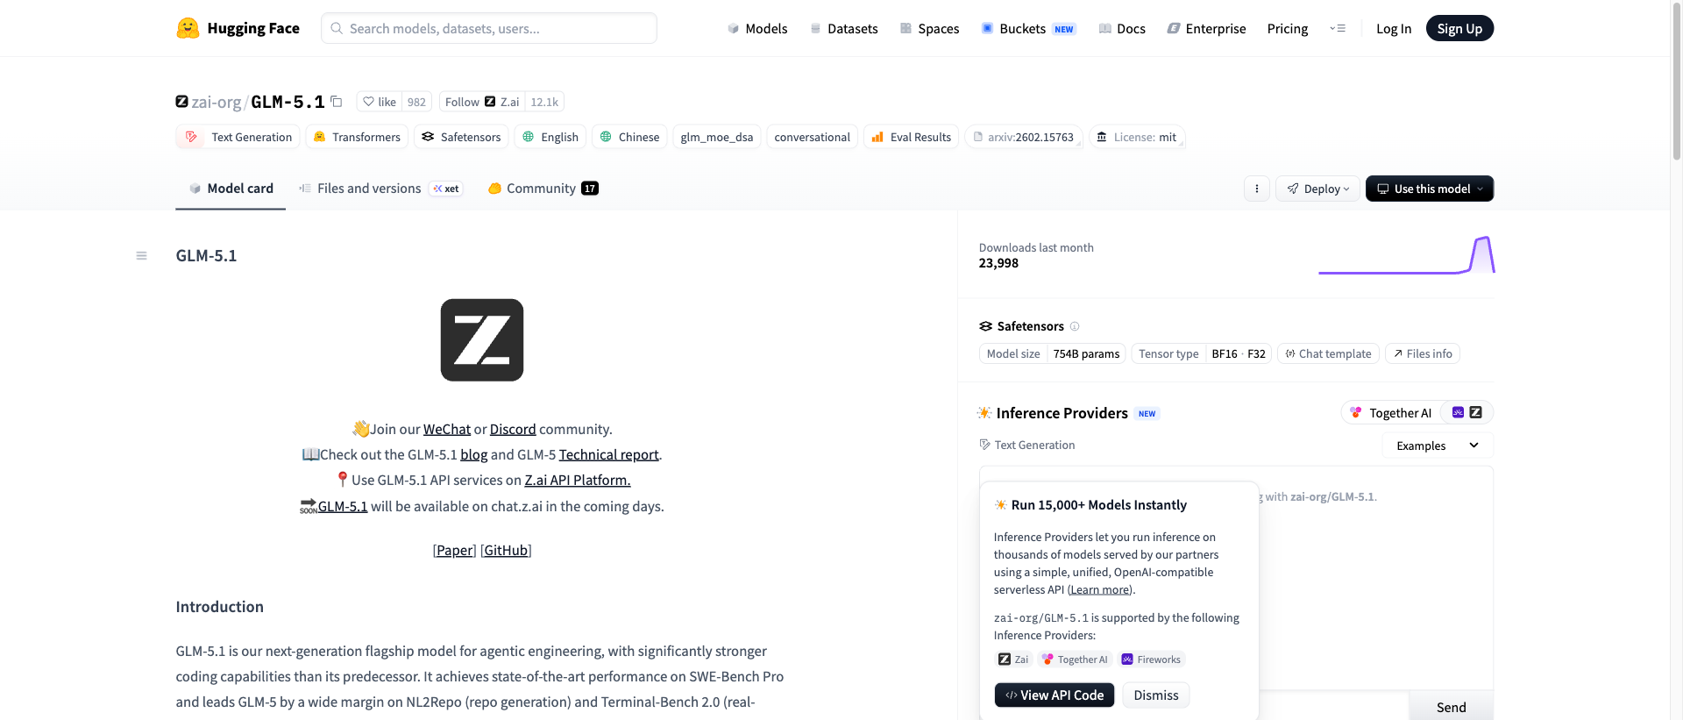This screenshot has width=1683, height=720.
Task: Open the three-dot more options menu
Action: pyautogui.click(x=1256, y=189)
